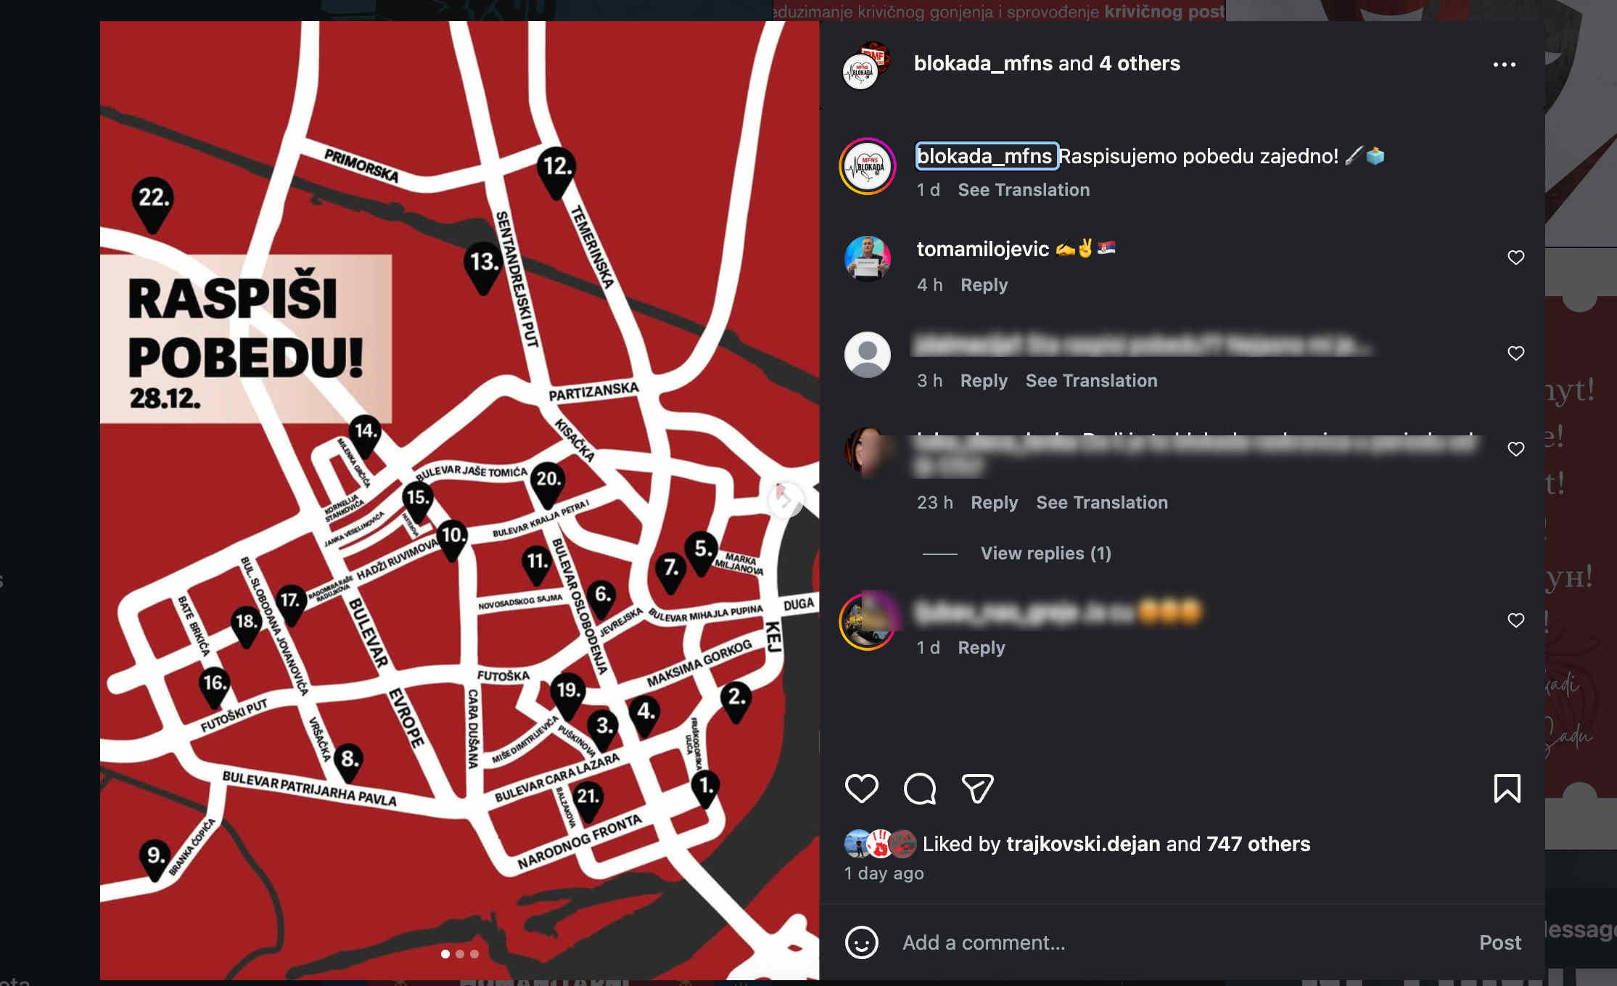This screenshot has width=1617, height=986.
Task: Like the 23 h old comment
Action: tap(1515, 449)
